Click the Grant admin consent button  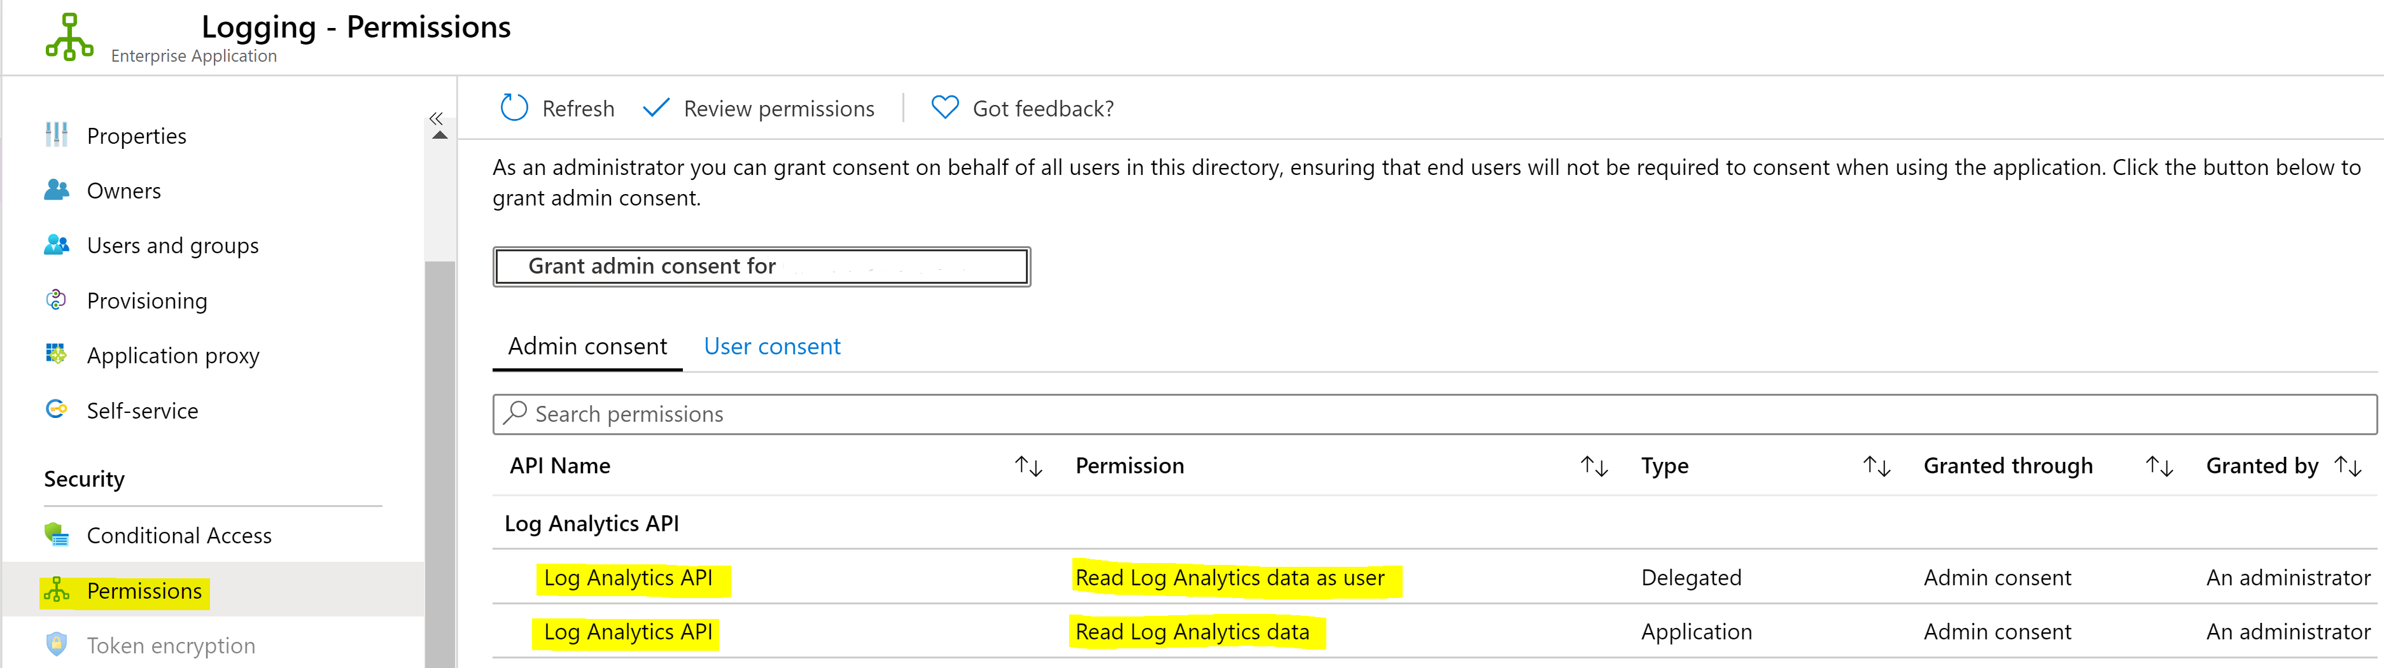pyautogui.click(x=761, y=267)
